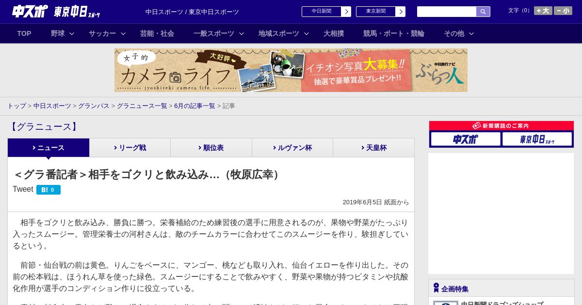Focus the site search input field
582x305 pixels.
[447, 12]
